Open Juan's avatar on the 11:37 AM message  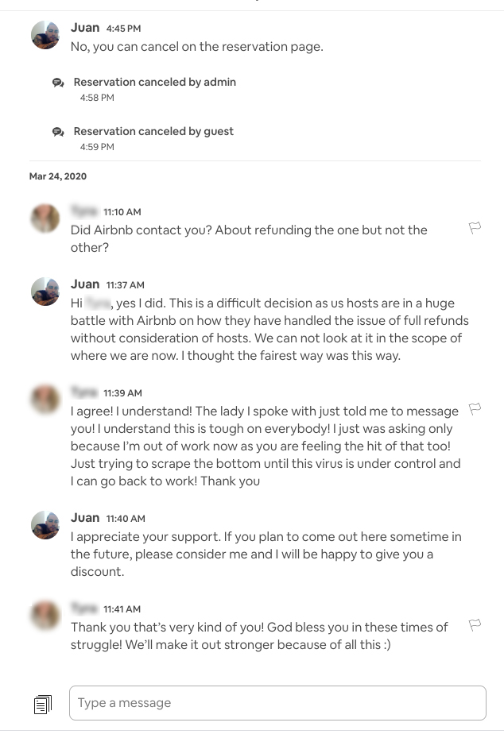tap(45, 292)
